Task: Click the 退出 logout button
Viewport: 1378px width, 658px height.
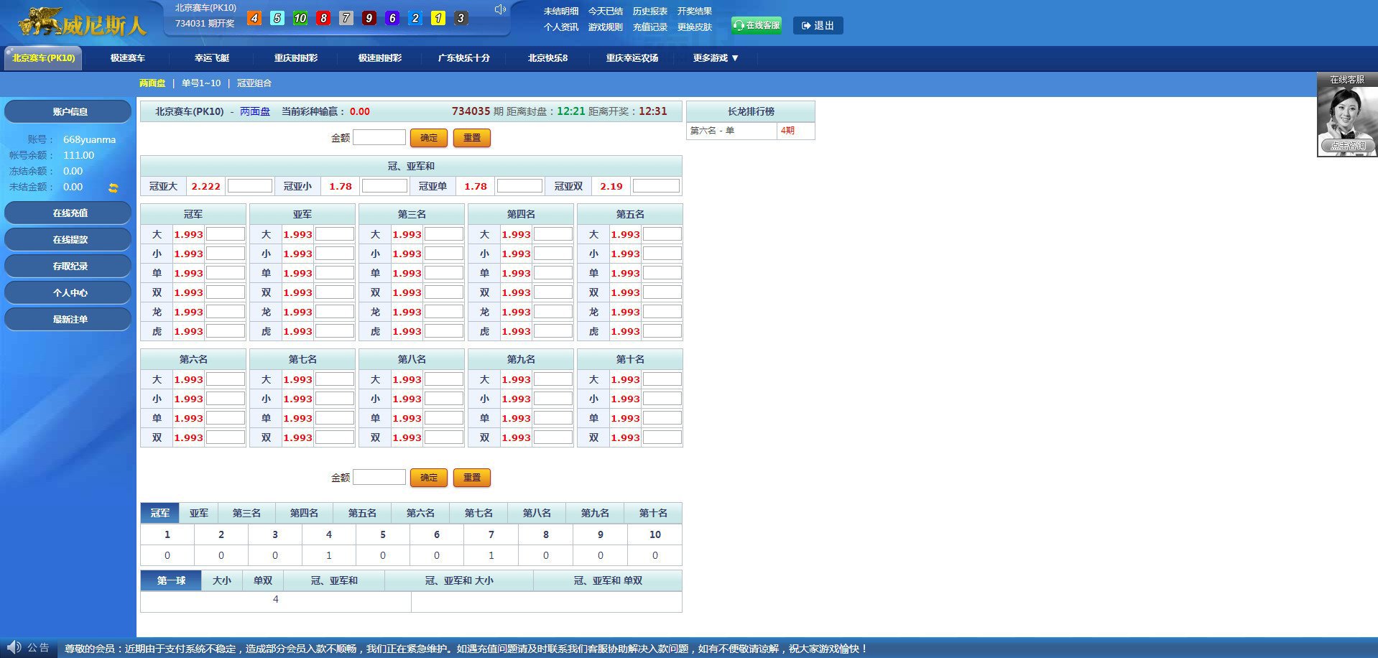Action: 818,25
